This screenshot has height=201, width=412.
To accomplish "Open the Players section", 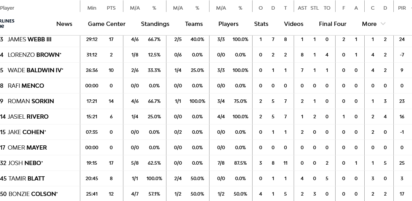I will pos(228,24).
